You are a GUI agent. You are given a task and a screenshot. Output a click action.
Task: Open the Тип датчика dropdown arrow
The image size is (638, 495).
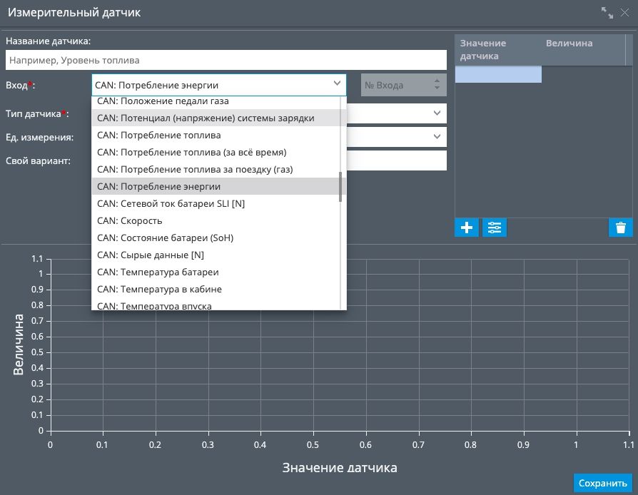tap(437, 113)
